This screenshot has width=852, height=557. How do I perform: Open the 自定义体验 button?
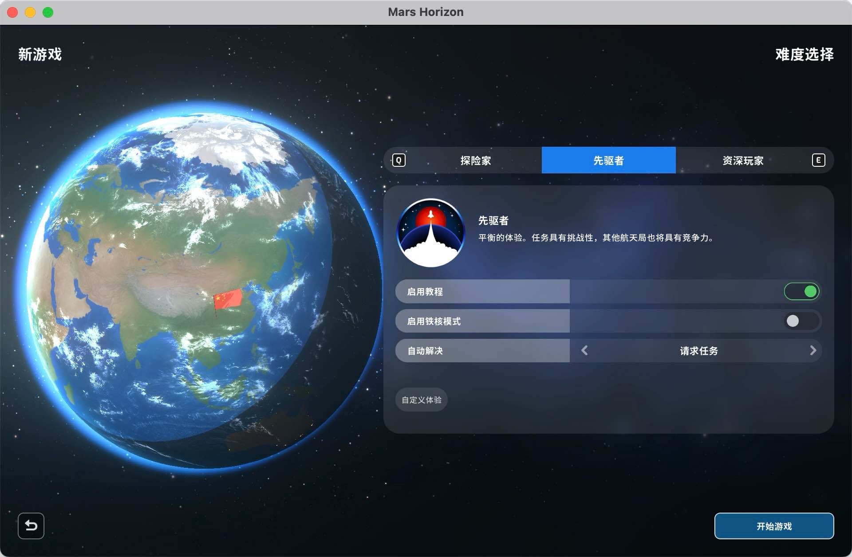(x=421, y=400)
